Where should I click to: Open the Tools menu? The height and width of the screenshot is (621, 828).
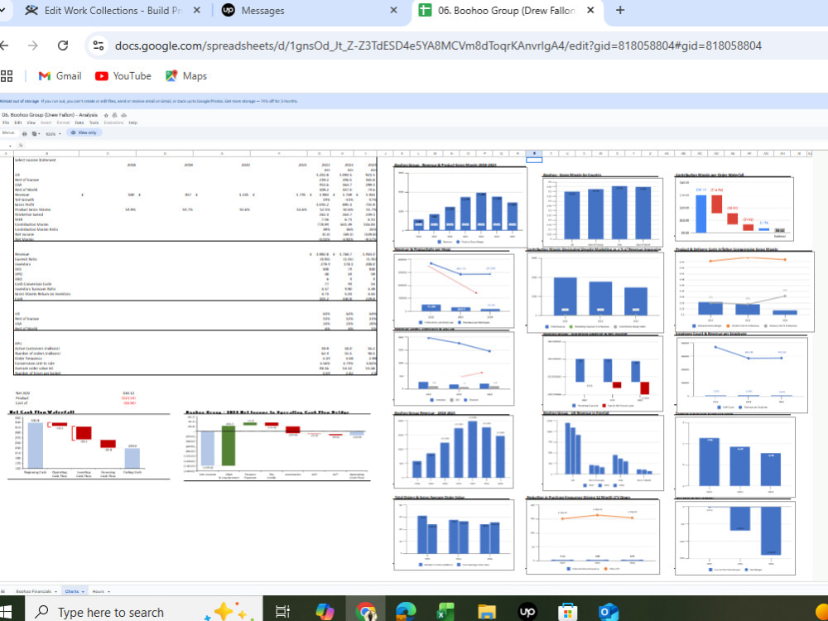[x=94, y=123]
